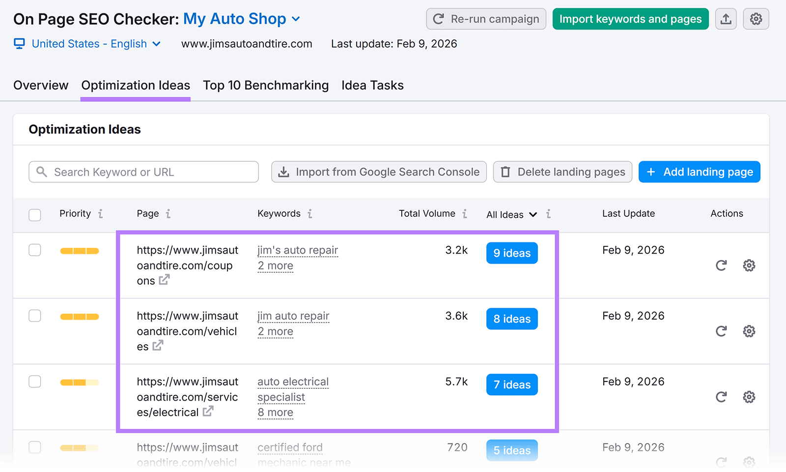Click the magnifier icon in the search field
This screenshot has width=786, height=472.
(x=42, y=172)
